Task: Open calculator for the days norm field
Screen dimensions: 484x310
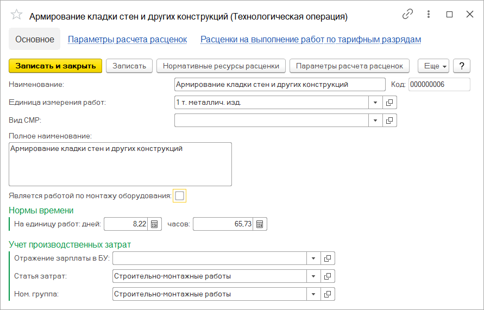Action: [154, 224]
